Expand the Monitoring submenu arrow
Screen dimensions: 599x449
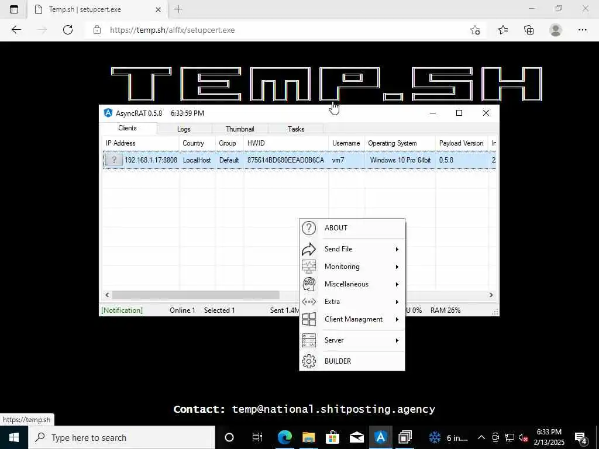[x=397, y=267]
